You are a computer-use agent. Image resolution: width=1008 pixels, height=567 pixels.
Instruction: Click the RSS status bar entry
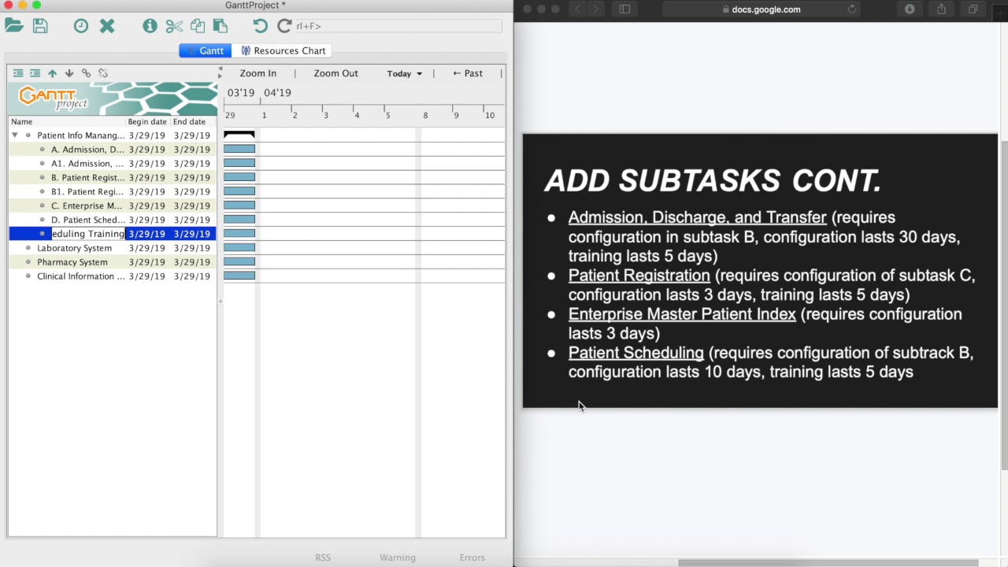(323, 558)
